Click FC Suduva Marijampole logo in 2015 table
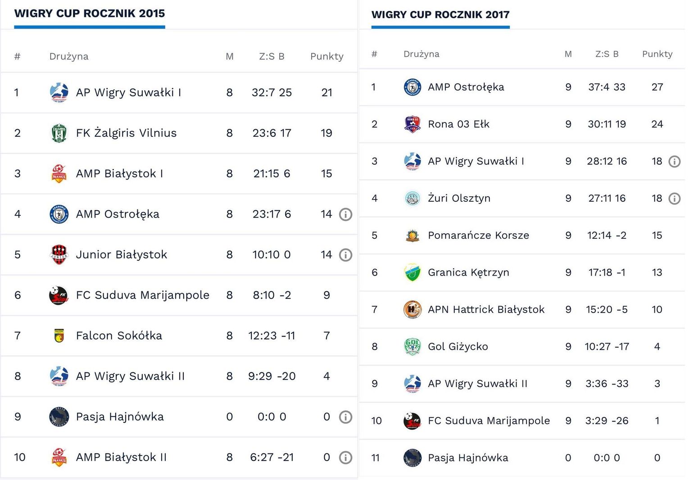 click(x=59, y=295)
